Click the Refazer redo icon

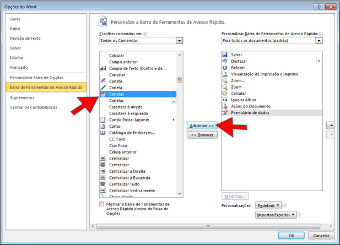coord(225,68)
